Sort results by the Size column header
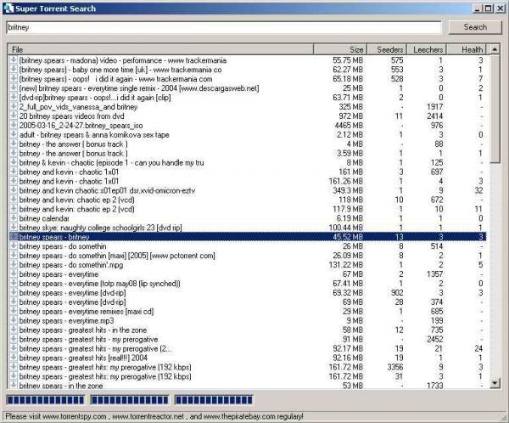 (340, 49)
